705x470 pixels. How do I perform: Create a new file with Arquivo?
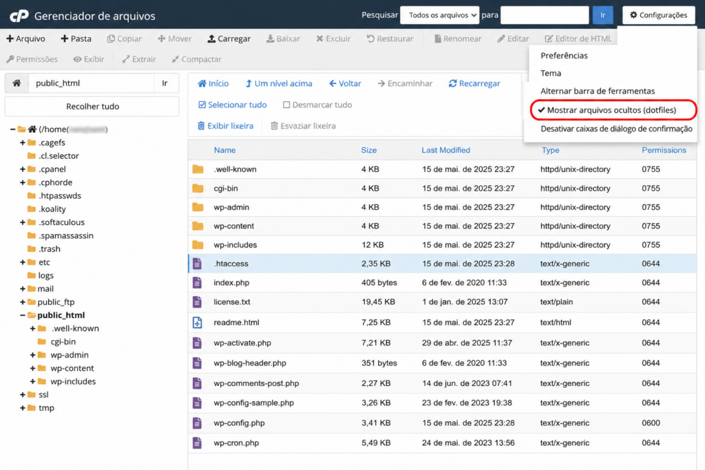25,39
